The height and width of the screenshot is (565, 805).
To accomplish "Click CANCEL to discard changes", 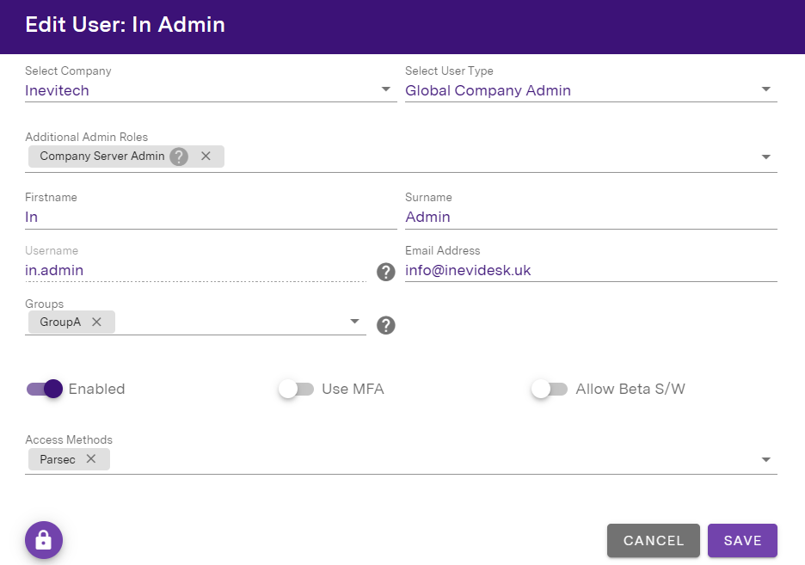I will click(653, 540).
